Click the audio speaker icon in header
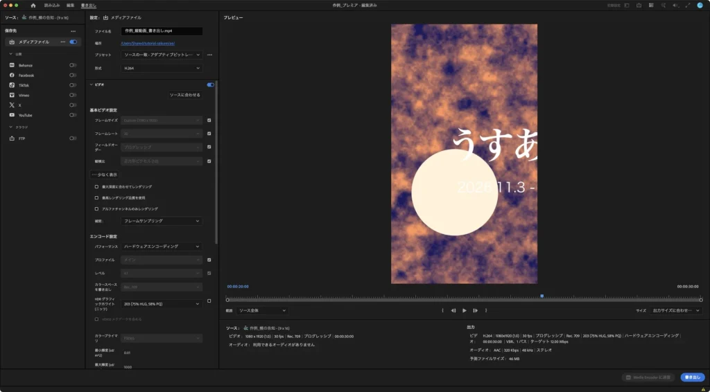Screen dimensions: 710x392 pyautogui.click(x=675, y=6)
